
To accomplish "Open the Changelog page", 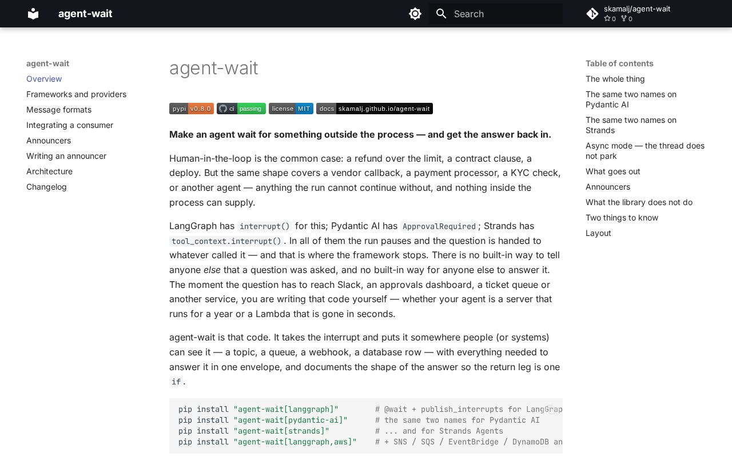I will click(x=46, y=187).
